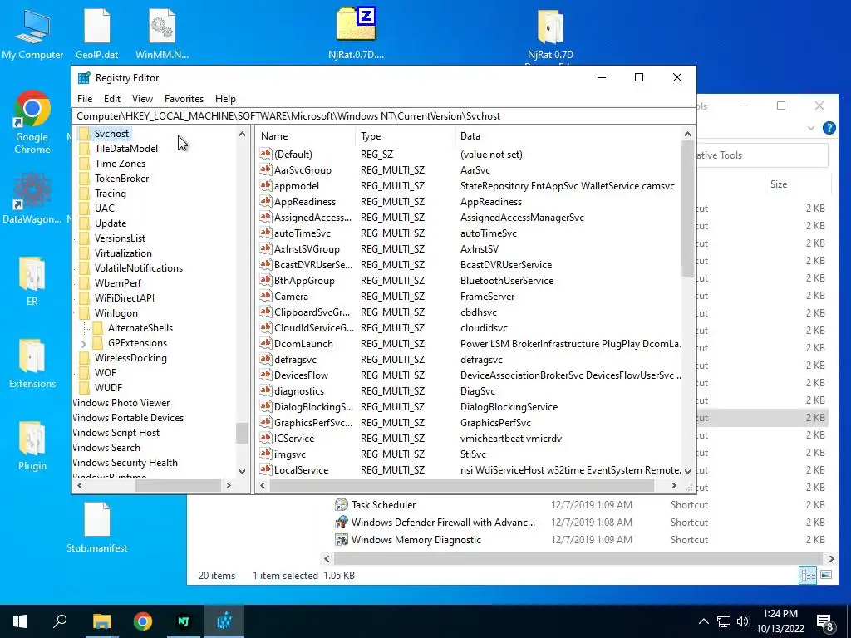Click Registry Editor title bar icon
The width and height of the screenshot is (851, 638).
(84, 77)
